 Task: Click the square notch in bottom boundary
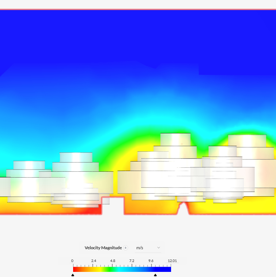113,206
